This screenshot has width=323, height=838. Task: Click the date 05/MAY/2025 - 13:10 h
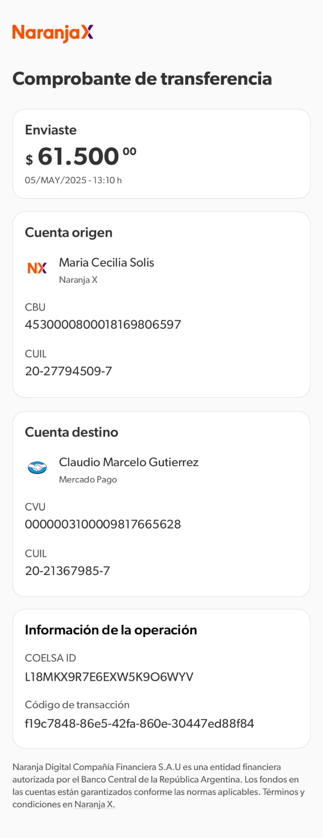73,180
